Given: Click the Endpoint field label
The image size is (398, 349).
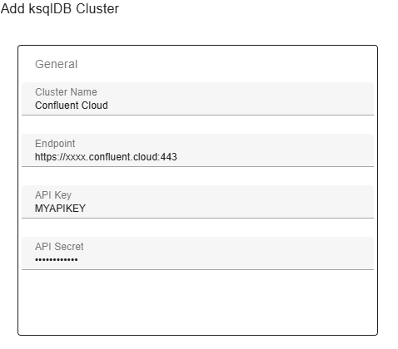Looking at the screenshot, I should [x=55, y=144].
